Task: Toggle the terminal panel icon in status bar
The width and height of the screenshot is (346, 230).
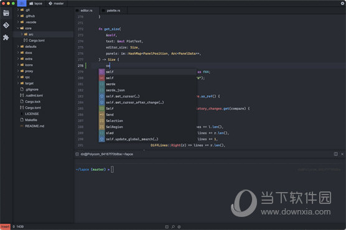Action: coord(167,227)
